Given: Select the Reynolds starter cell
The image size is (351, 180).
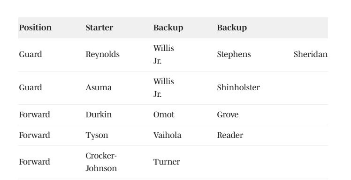Looking at the screenshot, I should pos(102,54).
